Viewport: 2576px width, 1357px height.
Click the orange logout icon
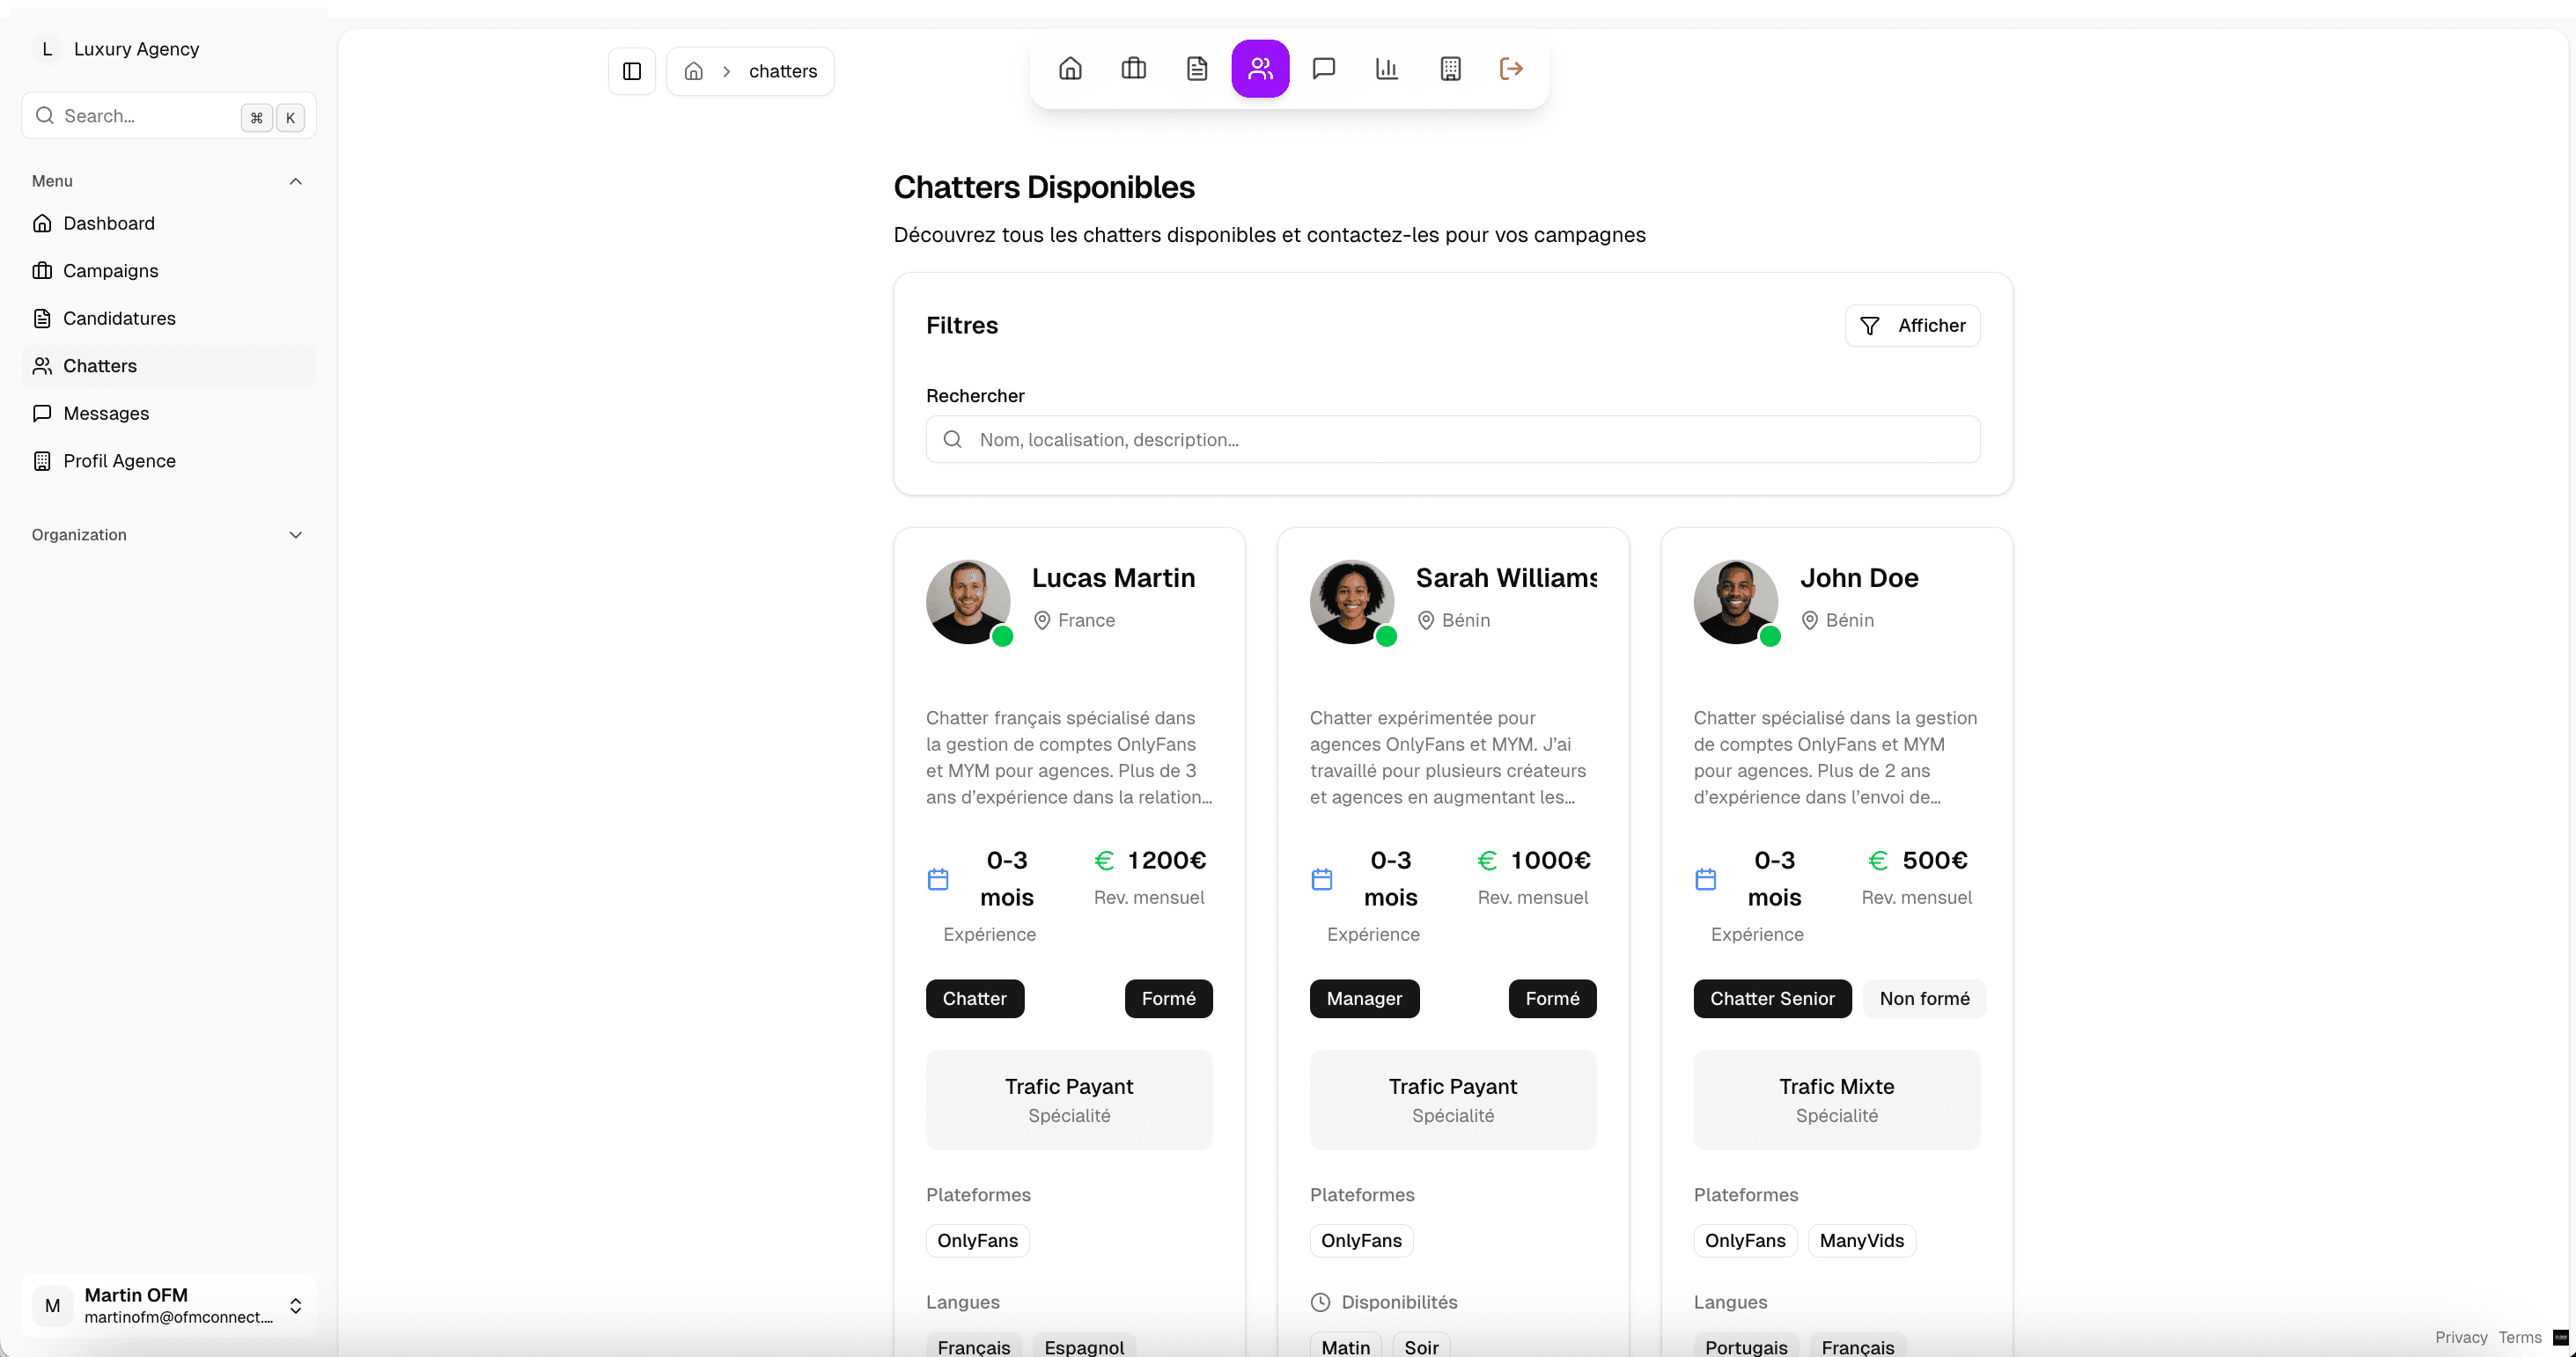tap(1511, 69)
